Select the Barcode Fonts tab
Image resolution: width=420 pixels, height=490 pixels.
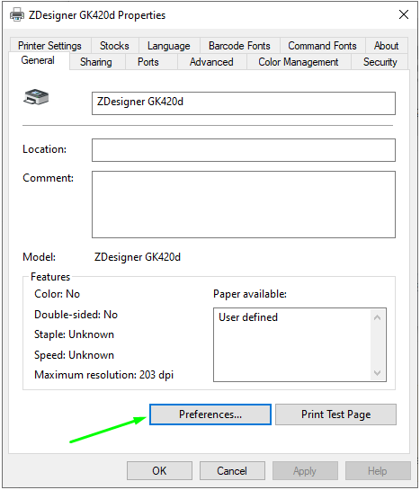tap(239, 46)
